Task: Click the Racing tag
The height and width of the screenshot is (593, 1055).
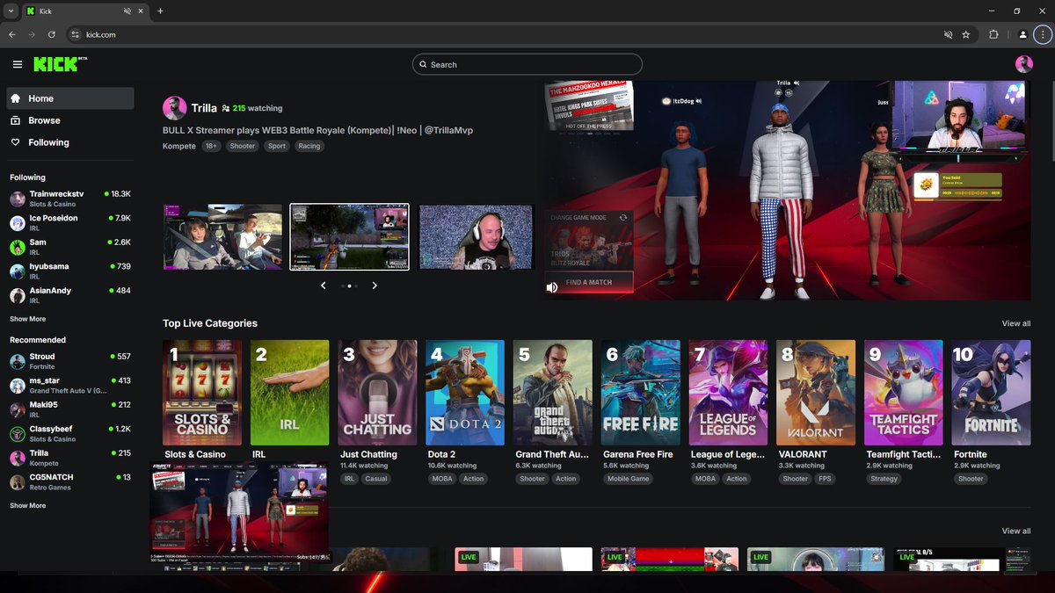Action: pyautogui.click(x=309, y=146)
